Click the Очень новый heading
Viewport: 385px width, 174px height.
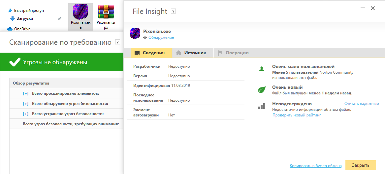[288, 87]
